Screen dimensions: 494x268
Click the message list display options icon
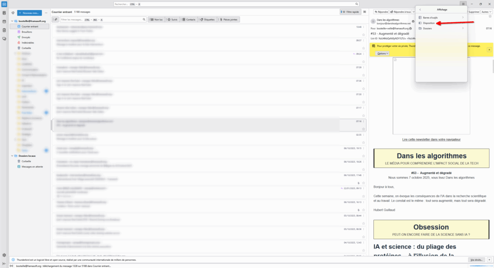(365, 12)
